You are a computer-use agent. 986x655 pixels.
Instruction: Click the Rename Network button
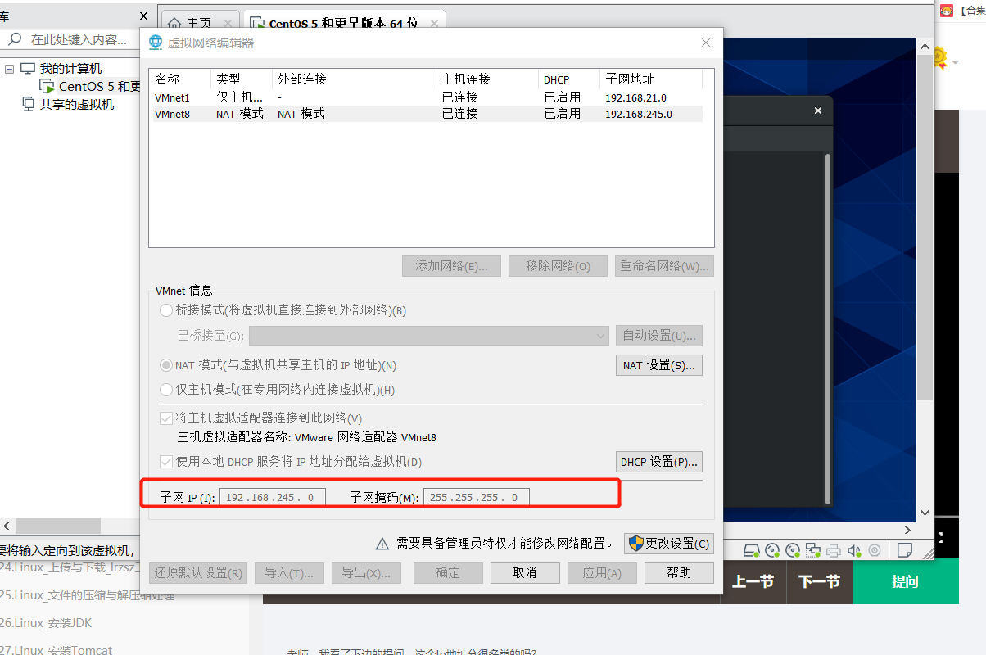[664, 266]
